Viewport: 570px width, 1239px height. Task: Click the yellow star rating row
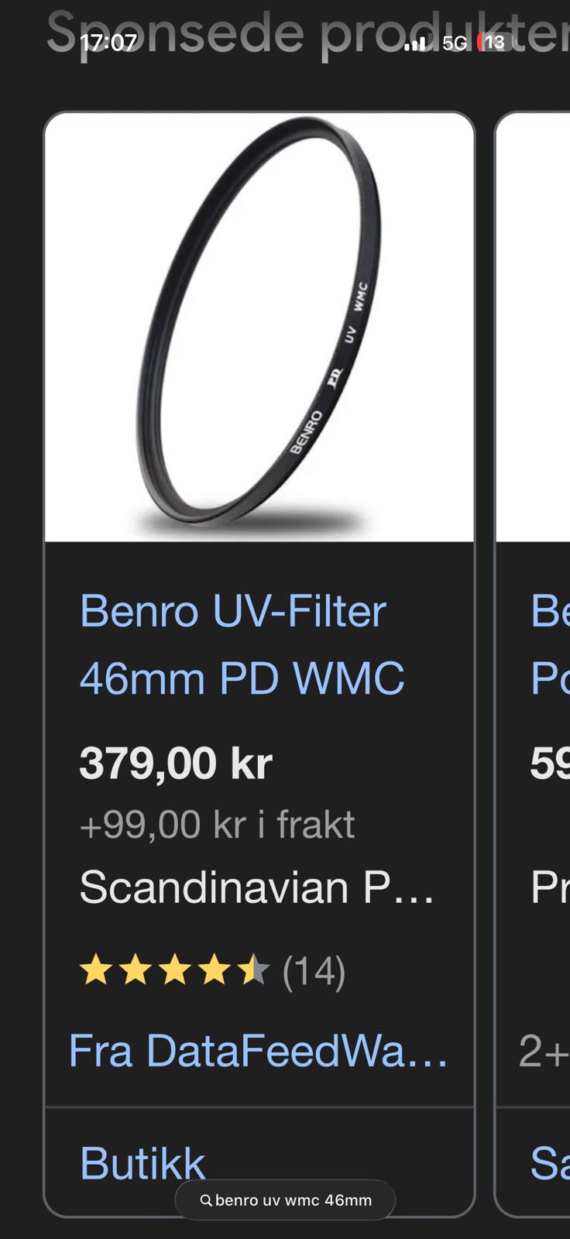coord(175,970)
